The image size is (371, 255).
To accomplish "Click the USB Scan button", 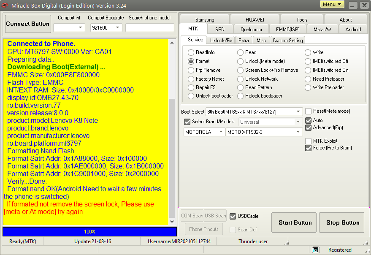I will [x=215, y=216].
